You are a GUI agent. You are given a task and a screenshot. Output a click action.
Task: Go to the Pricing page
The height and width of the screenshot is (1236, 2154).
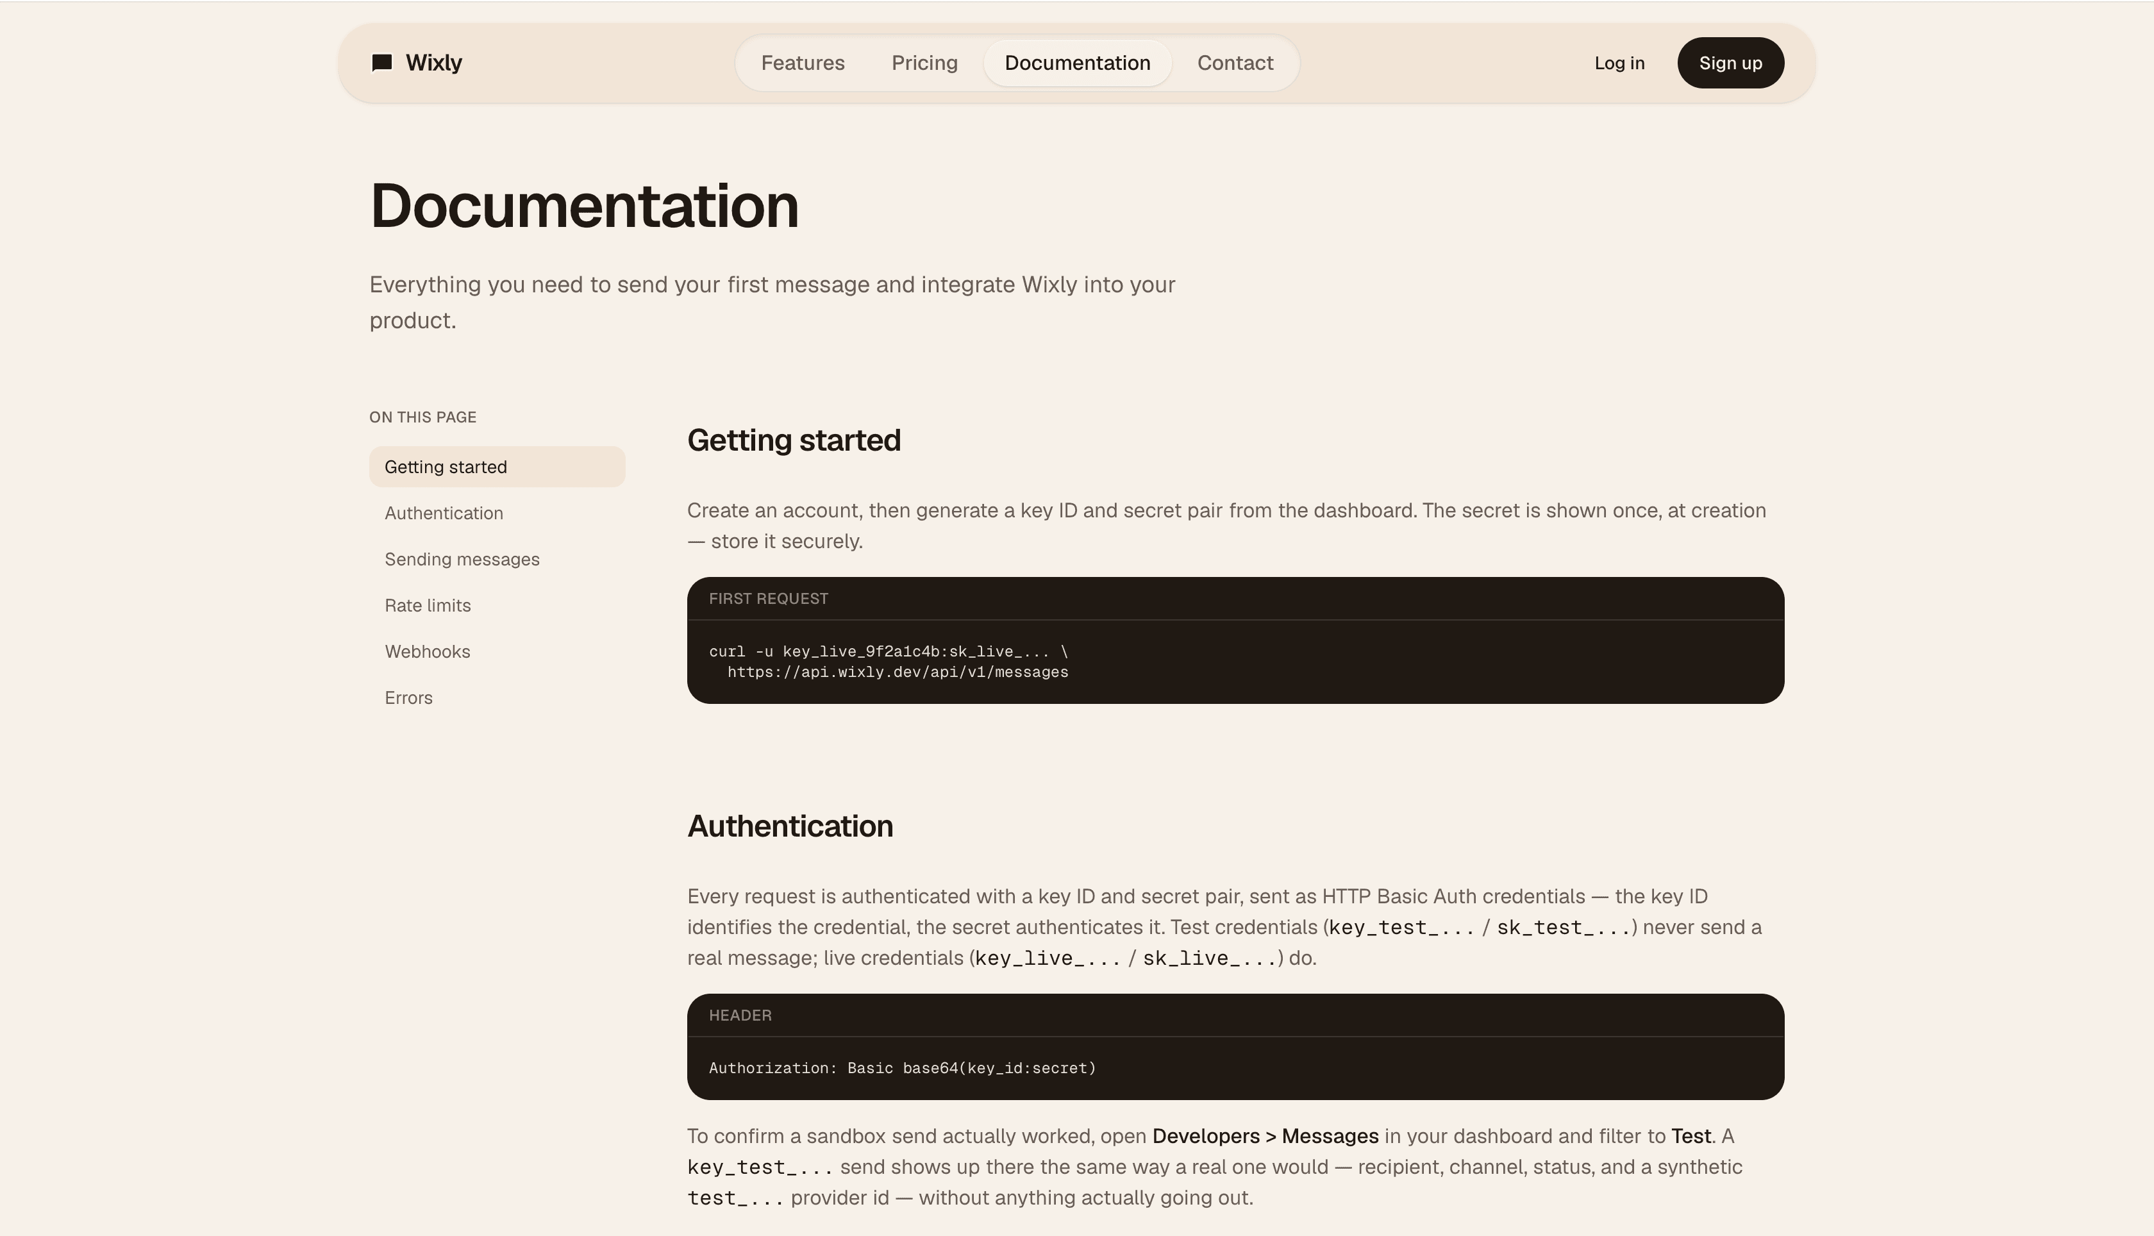924,63
